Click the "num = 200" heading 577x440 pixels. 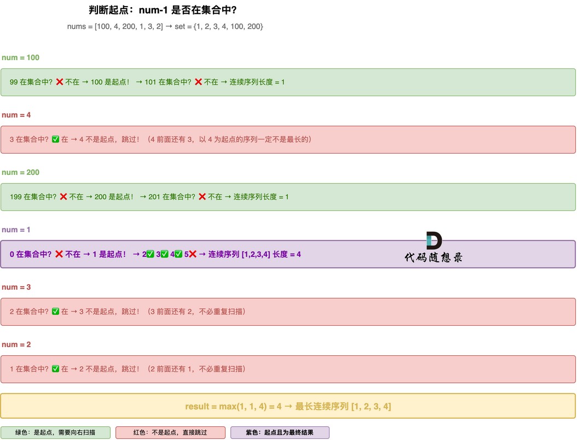(21, 172)
